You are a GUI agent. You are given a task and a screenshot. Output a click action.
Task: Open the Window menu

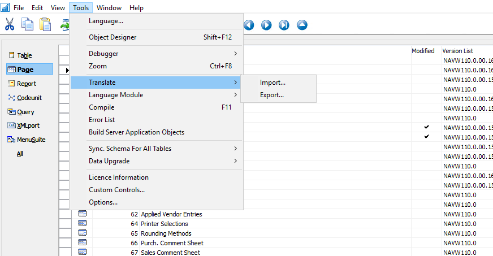pyautogui.click(x=109, y=8)
